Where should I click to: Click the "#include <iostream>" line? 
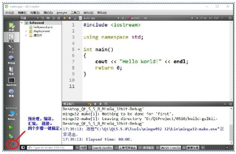tap(112, 25)
